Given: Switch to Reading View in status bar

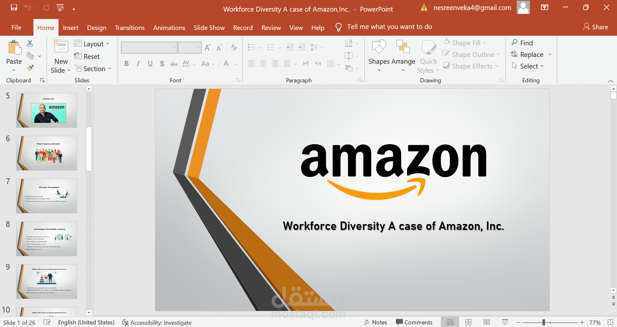Looking at the screenshot, I should (487, 322).
